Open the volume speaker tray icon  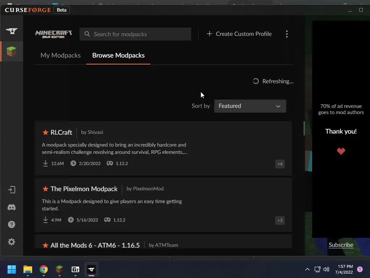[326, 269]
